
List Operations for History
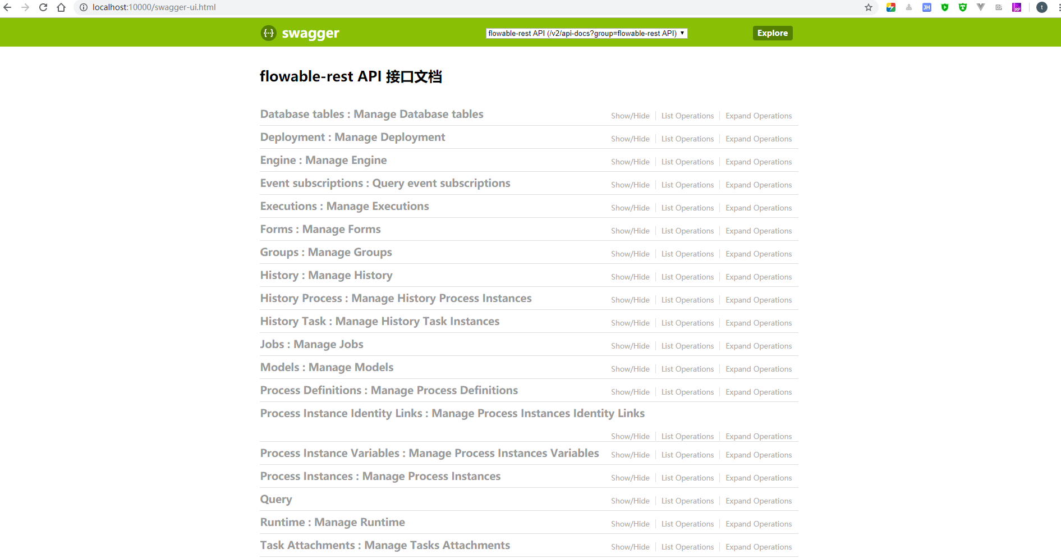687,277
